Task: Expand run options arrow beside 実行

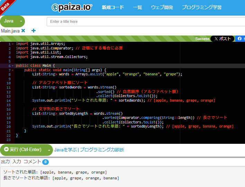Action: [x=49, y=150]
